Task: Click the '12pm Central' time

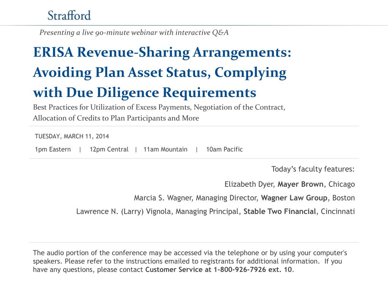Action: (x=109, y=149)
